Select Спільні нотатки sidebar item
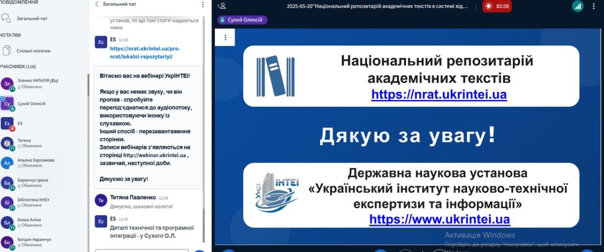Viewport: 604px width, 252px height. (33, 51)
